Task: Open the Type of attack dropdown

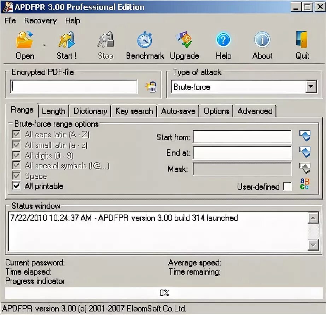Action: pos(310,87)
